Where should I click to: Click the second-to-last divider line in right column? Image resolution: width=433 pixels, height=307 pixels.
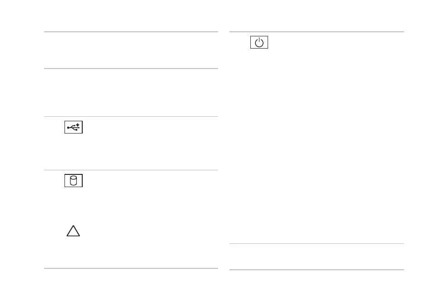317,243
